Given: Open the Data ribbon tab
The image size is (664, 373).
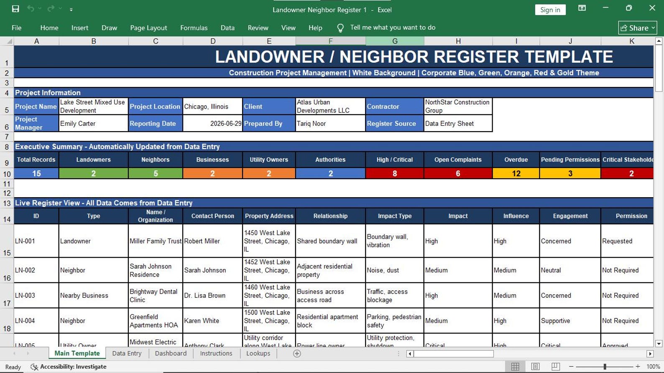Looking at the screenshot, I should click(x=227, y=28).
